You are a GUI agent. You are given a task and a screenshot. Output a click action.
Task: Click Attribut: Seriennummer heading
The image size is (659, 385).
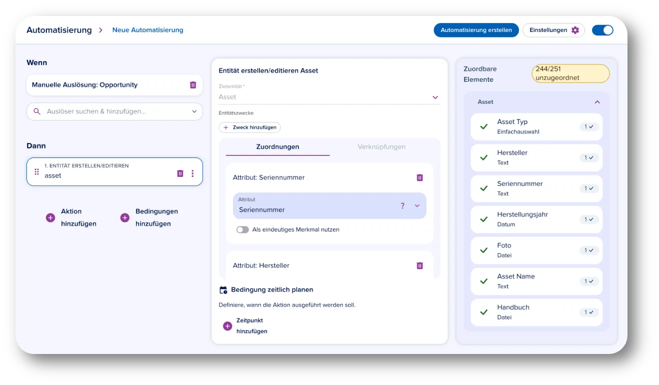point(268,177)
